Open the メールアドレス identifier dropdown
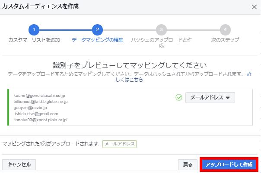The image size is (261, 174). pos(210,97)
